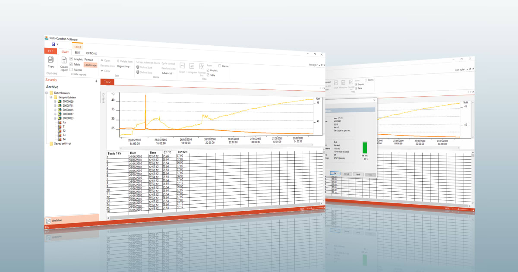Screen dimensions: 518x272
Task: Click the Number box view icon
Action: (x=201, y=66)
